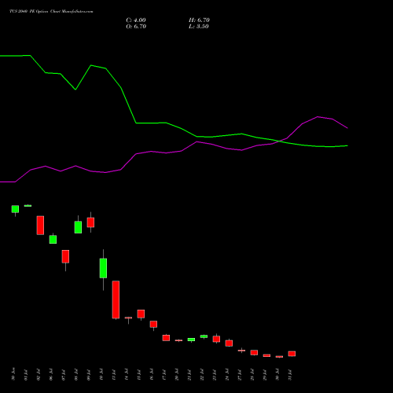Select the tall red candlestick above 13 Jul
Image resolution: width=393 pixels, height=393 pixels.
(x=116, y=299)
